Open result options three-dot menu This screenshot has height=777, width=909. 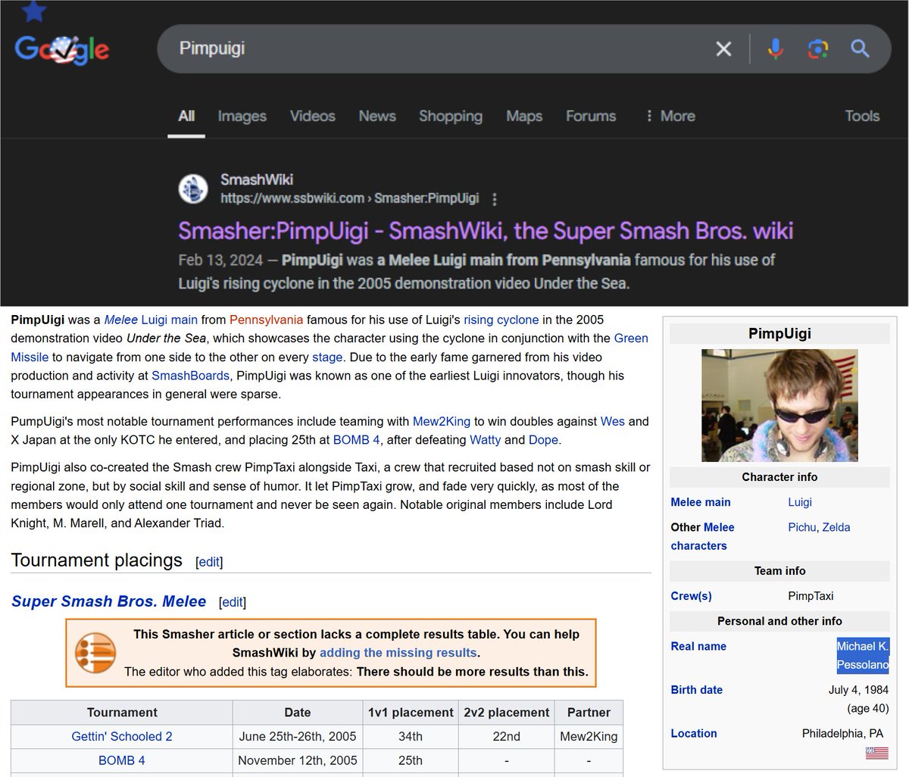coord(495,199)
